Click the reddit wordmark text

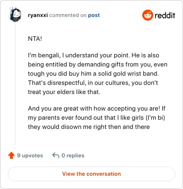(x=165, y=16)
